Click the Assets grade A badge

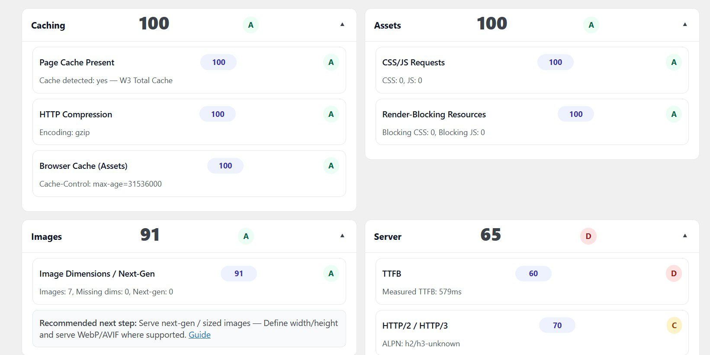591,25
